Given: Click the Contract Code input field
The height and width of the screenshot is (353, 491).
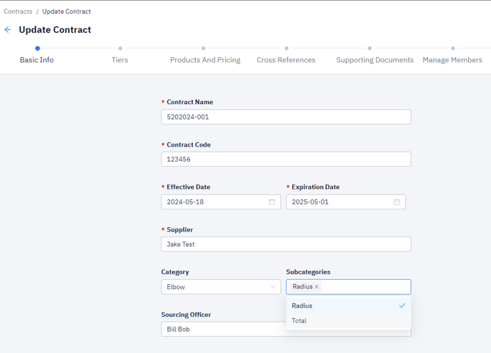Looking at the screenshot, I should (x=286, y=160).
